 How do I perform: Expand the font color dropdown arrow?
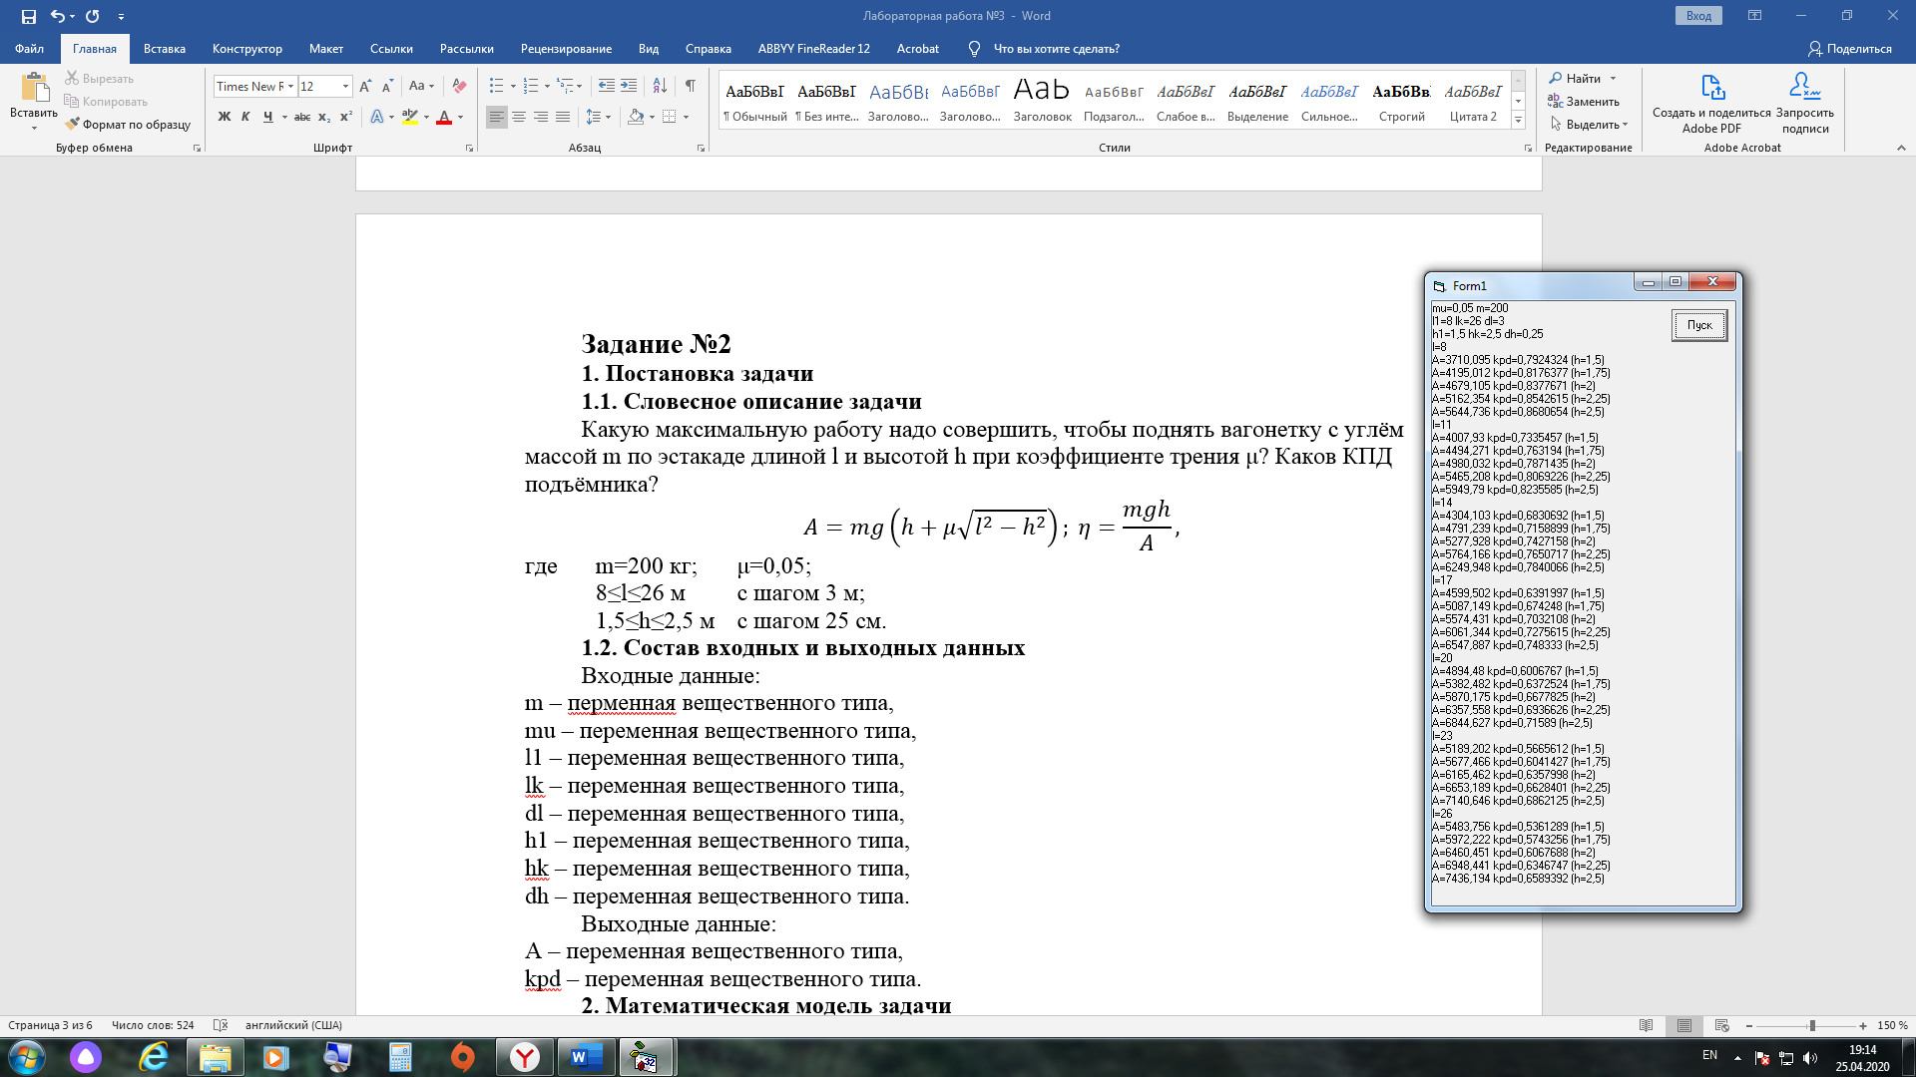coord(460,117)
